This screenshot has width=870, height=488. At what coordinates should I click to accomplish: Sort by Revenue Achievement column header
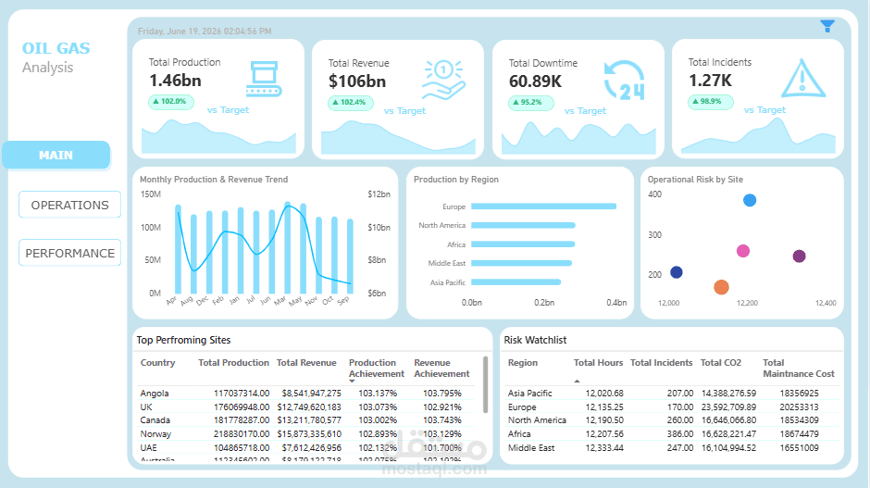coord(441,368)
